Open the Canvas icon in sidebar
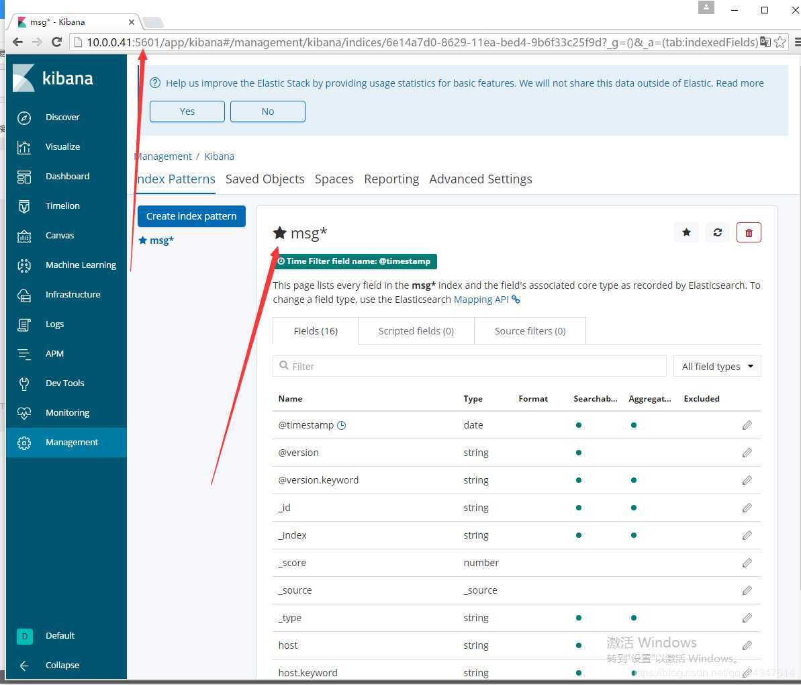 (x=24, y=236)
